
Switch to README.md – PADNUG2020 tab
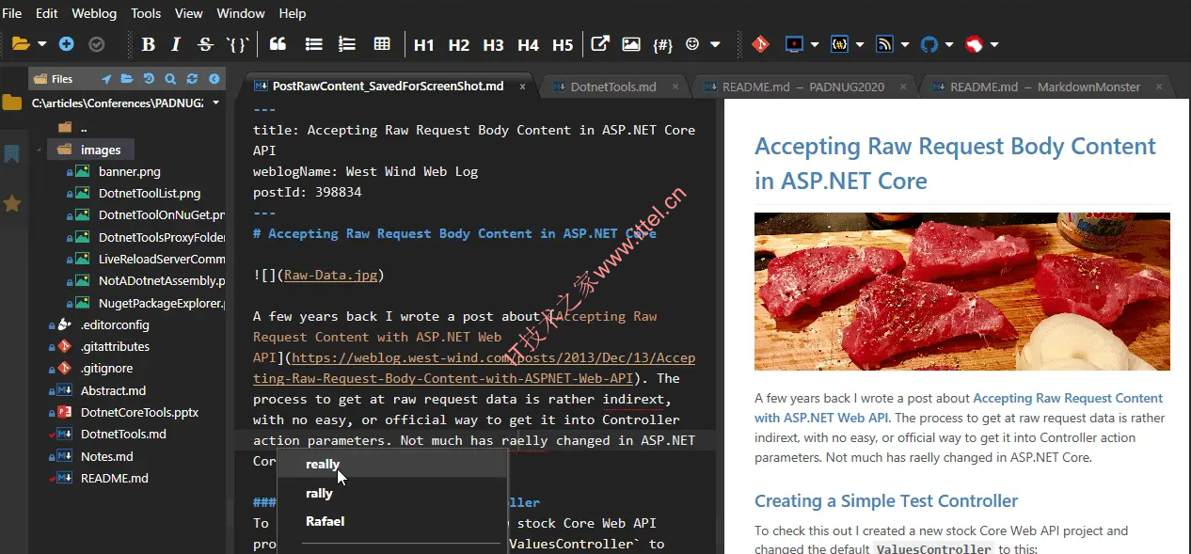pos(803,87)
